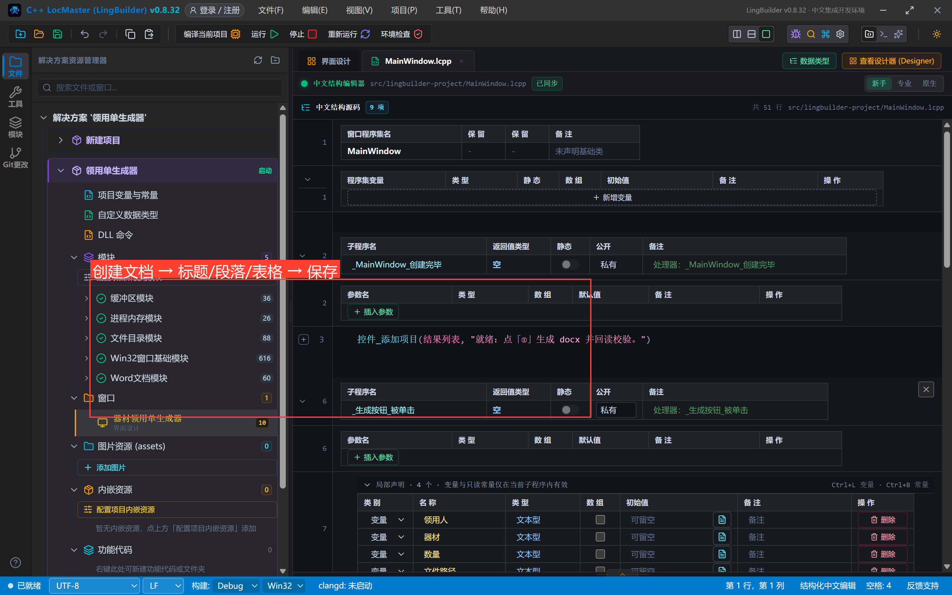Image resolution: width=952 pixels, height=595 pixels.
Task: Open the LF line ending dropdown
Action: click(163, 585)
